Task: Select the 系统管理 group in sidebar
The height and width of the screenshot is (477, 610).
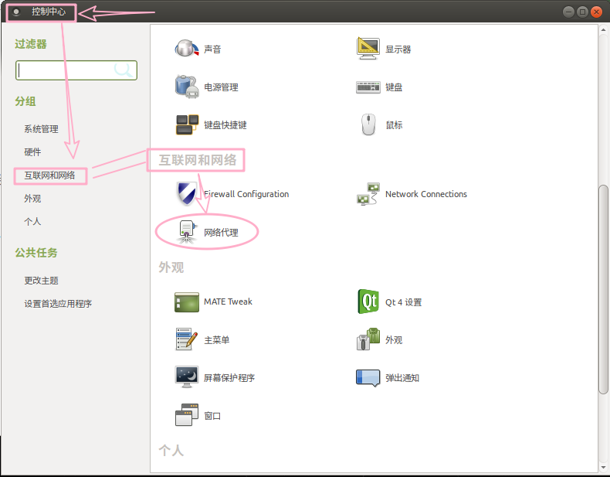Action: pos(41,129)
